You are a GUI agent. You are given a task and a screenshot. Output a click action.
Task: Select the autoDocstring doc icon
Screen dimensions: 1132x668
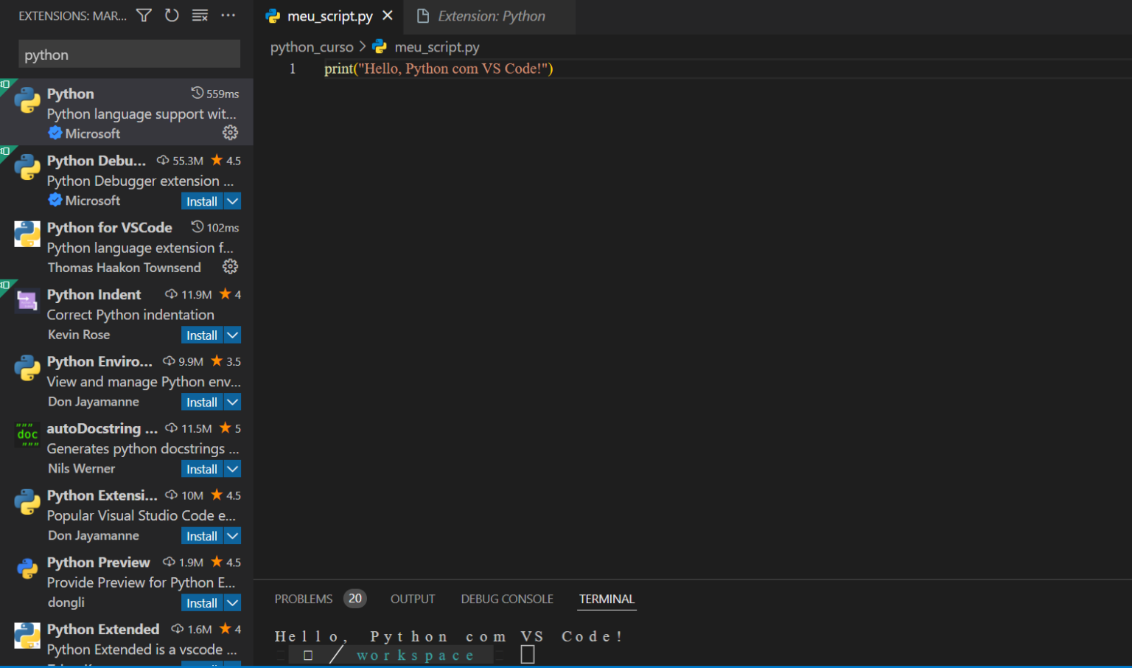tap(27, 435)
